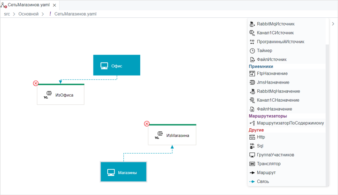Viewport: 338px width, 195px height.
Task: Click the Приемники section header
Action: [261, 67]
